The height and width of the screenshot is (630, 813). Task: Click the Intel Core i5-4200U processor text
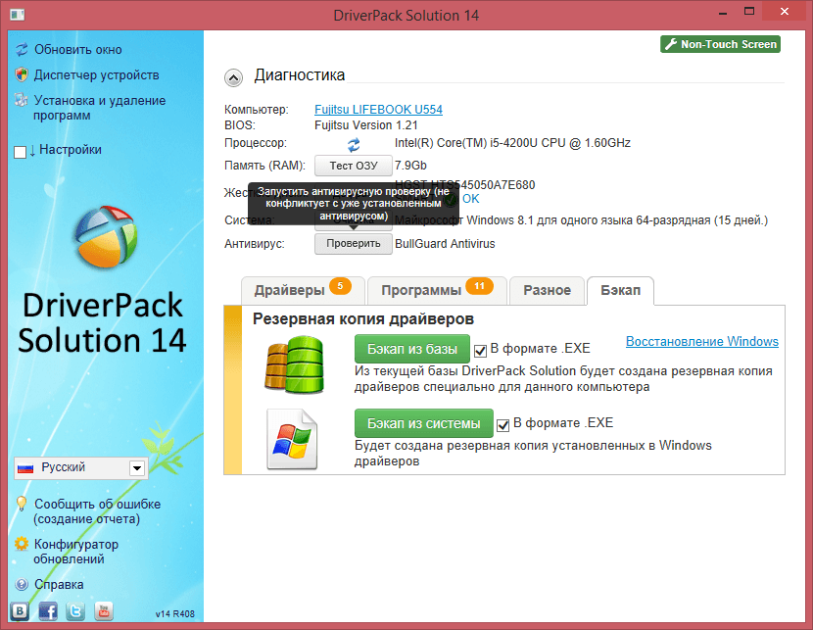[512, 143]
